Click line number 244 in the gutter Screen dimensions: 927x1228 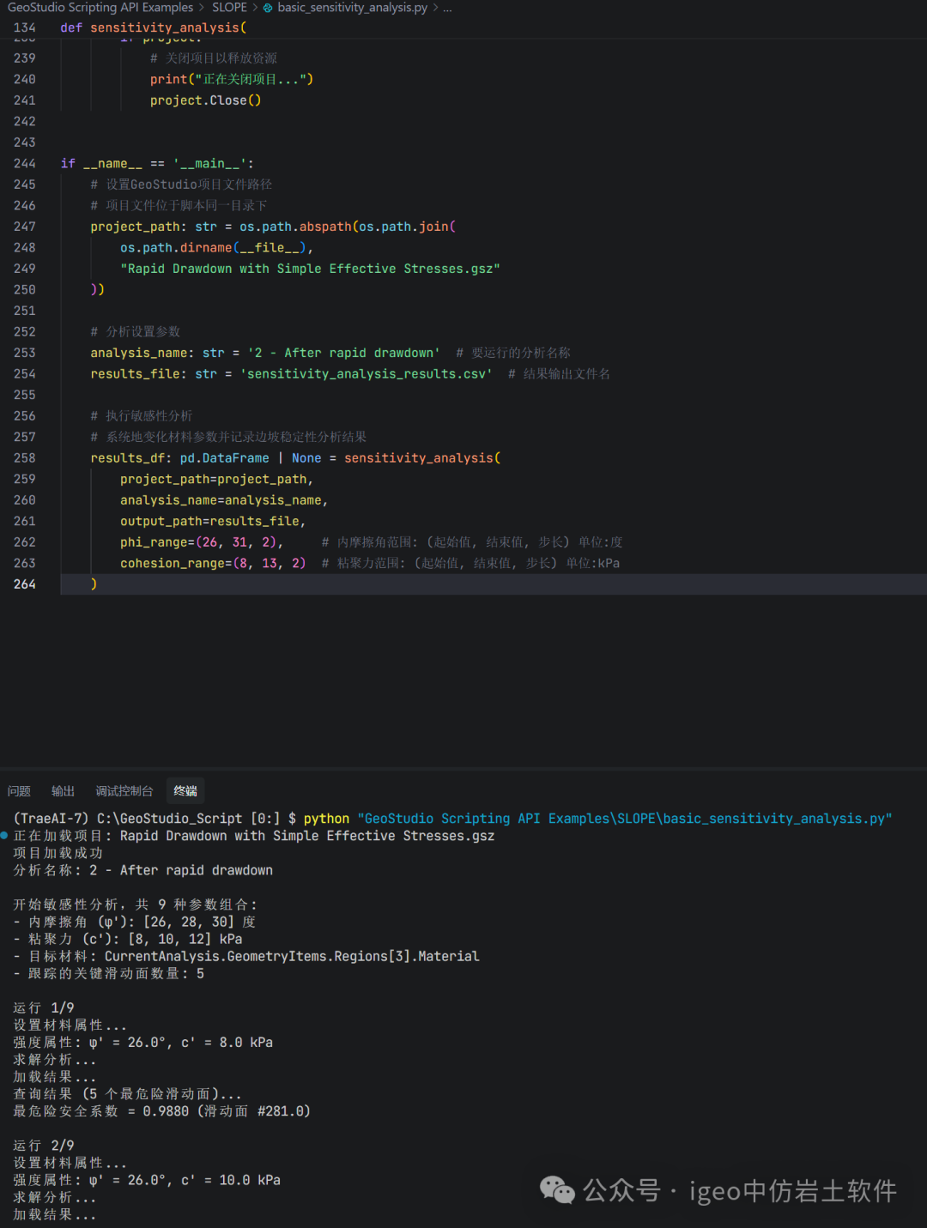tap(25, 163)
